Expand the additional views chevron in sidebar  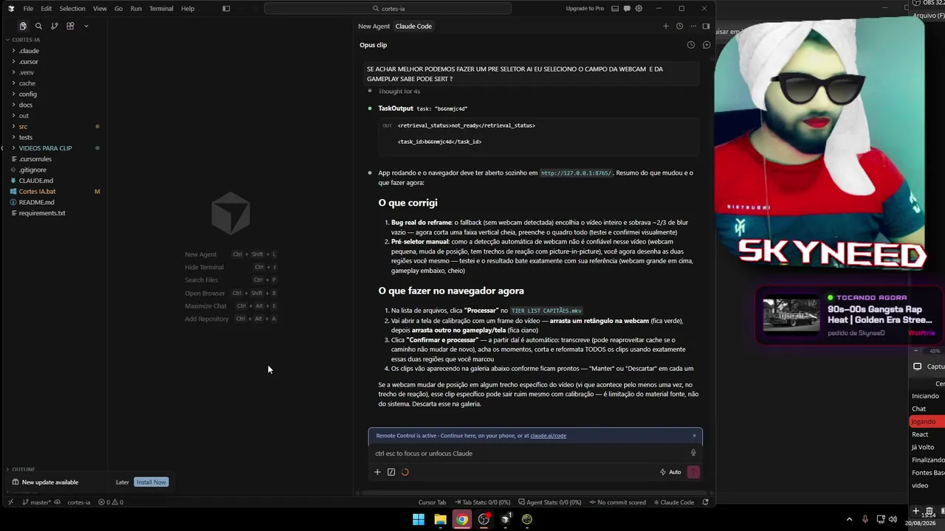86,26
